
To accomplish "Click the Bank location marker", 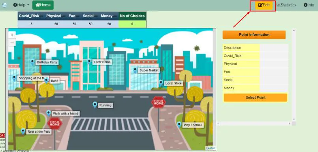I will point(47,81).
